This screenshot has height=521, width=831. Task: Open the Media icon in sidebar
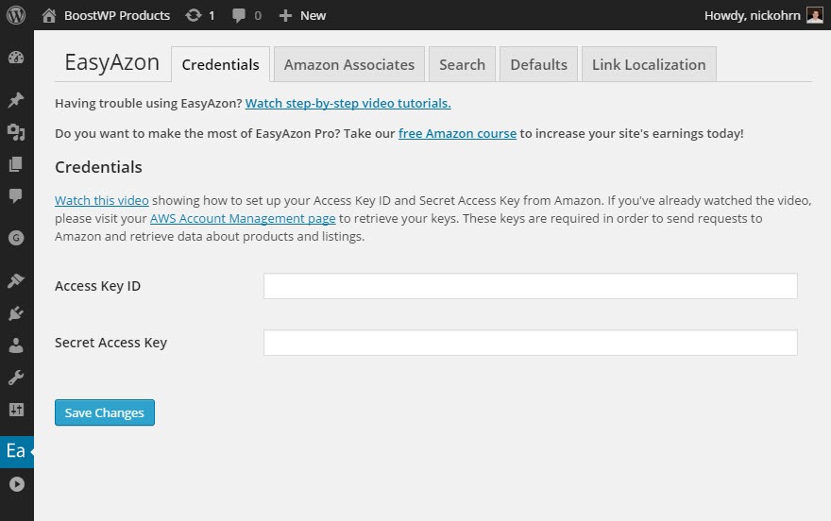[16, 132]
